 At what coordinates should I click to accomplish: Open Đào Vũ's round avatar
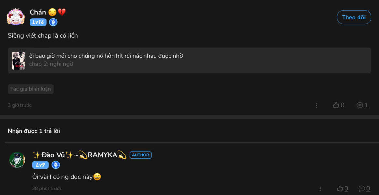click(x=17, y=160)
